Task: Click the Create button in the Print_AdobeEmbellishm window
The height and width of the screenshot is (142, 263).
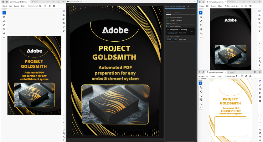Action: (34, 2)
